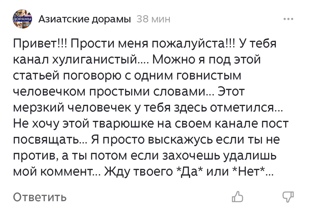Open the three-dot options menu for the comment
This screenshot has width=314, height=223.
point(288,18)
